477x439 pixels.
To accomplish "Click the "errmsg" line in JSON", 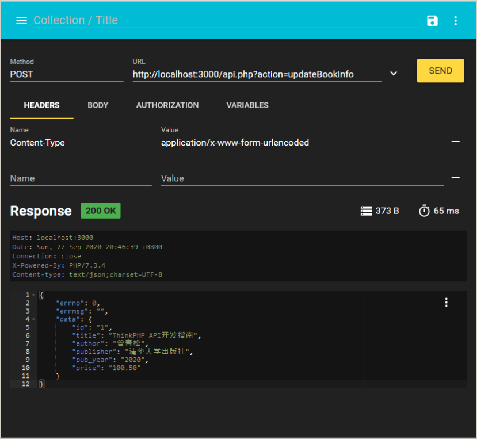I will click(82, 311).
